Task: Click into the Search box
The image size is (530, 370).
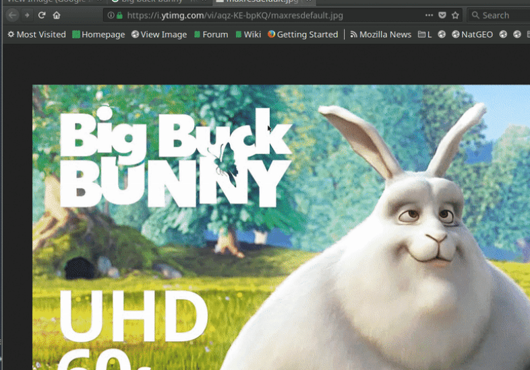Action: [499, 15]
